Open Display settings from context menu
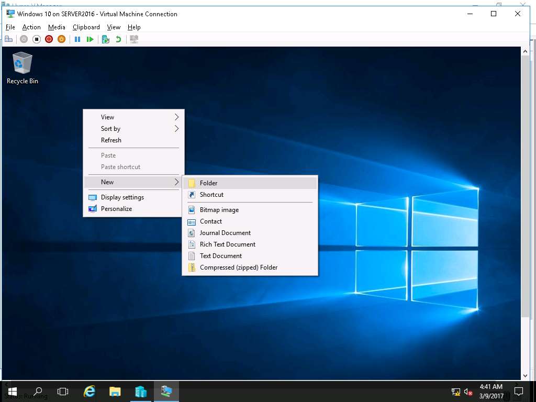Viewport: 536px width, 402px height. tap(133, 197)
